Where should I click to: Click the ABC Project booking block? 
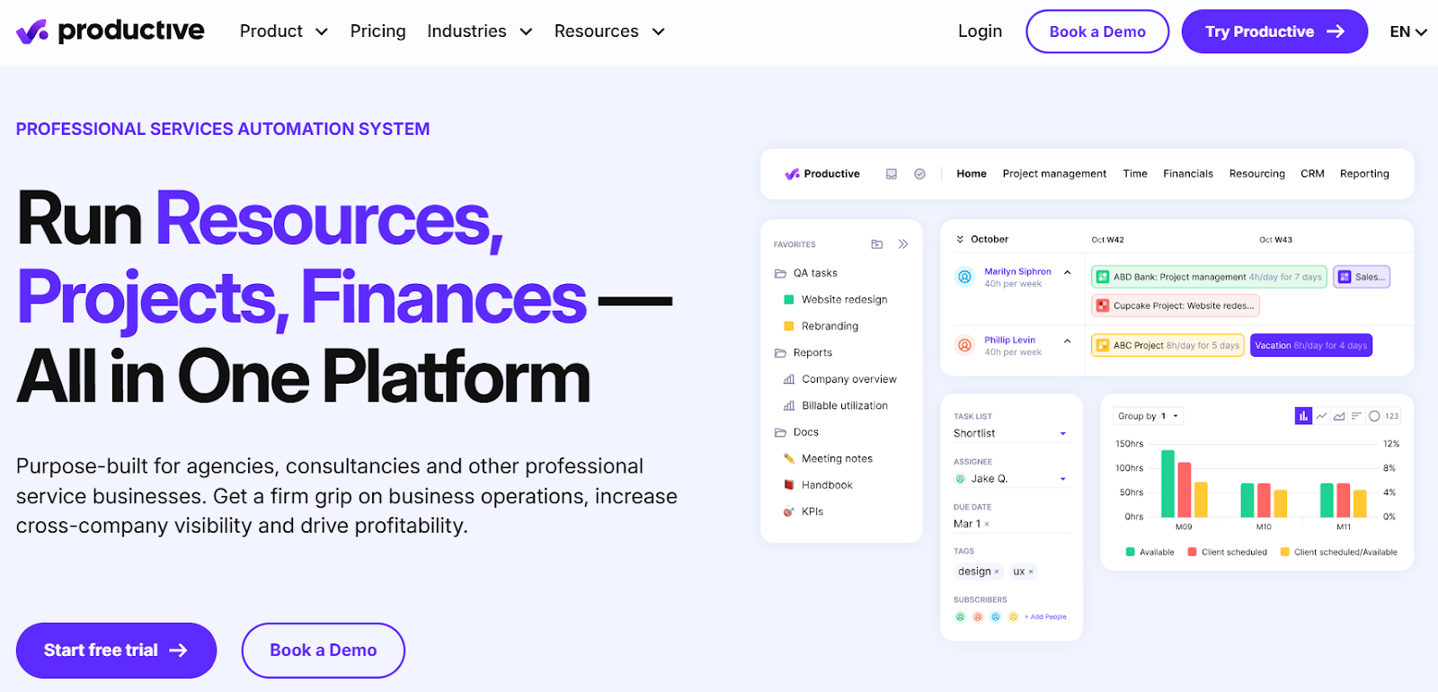pyautogui.click(x=1167, y=345)
